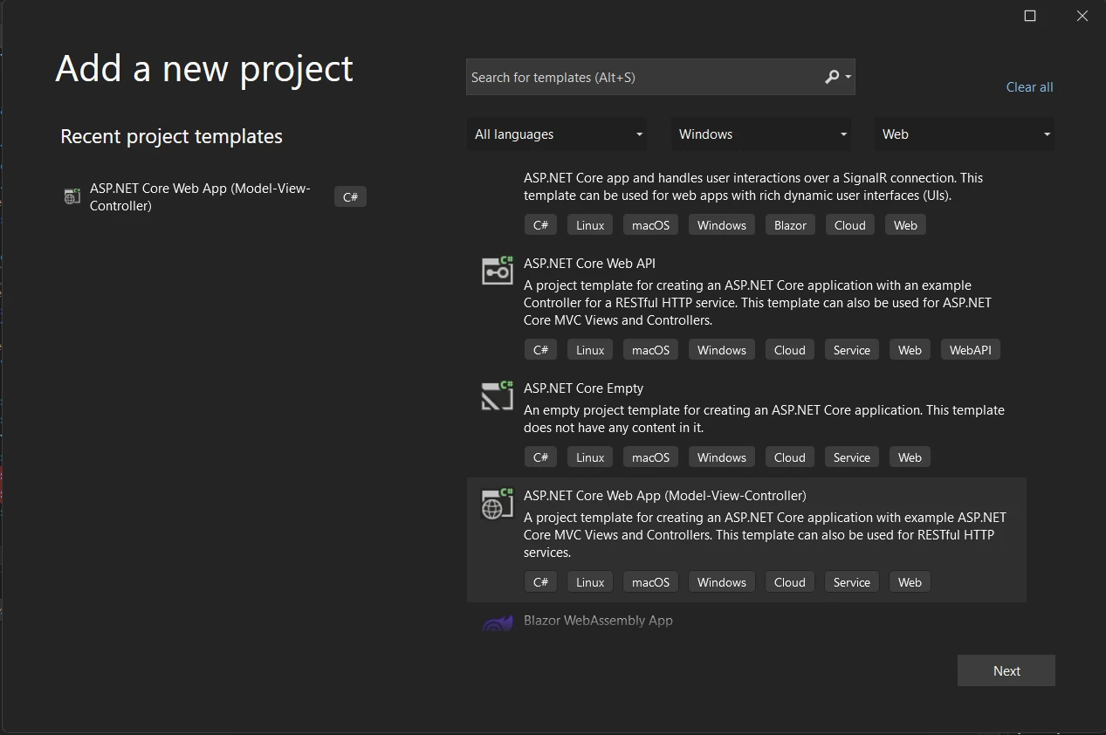Click the ASP.NET Core Empty template icon
This screenshot has height=735, width=1106.
[497, 395]
